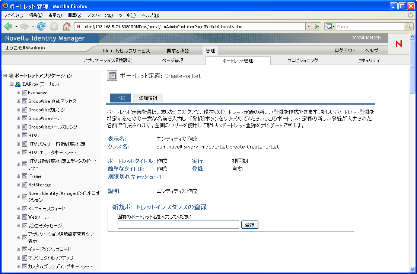This screenshot has height=274, width=417.
Task: Open アプリケーション環境設定 tab
Action: click(108, 61)
